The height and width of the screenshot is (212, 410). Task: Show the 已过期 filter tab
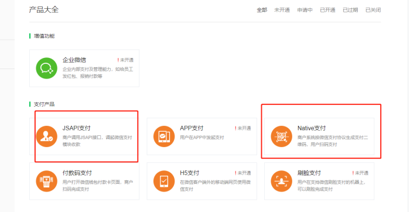tap(350, 10)
